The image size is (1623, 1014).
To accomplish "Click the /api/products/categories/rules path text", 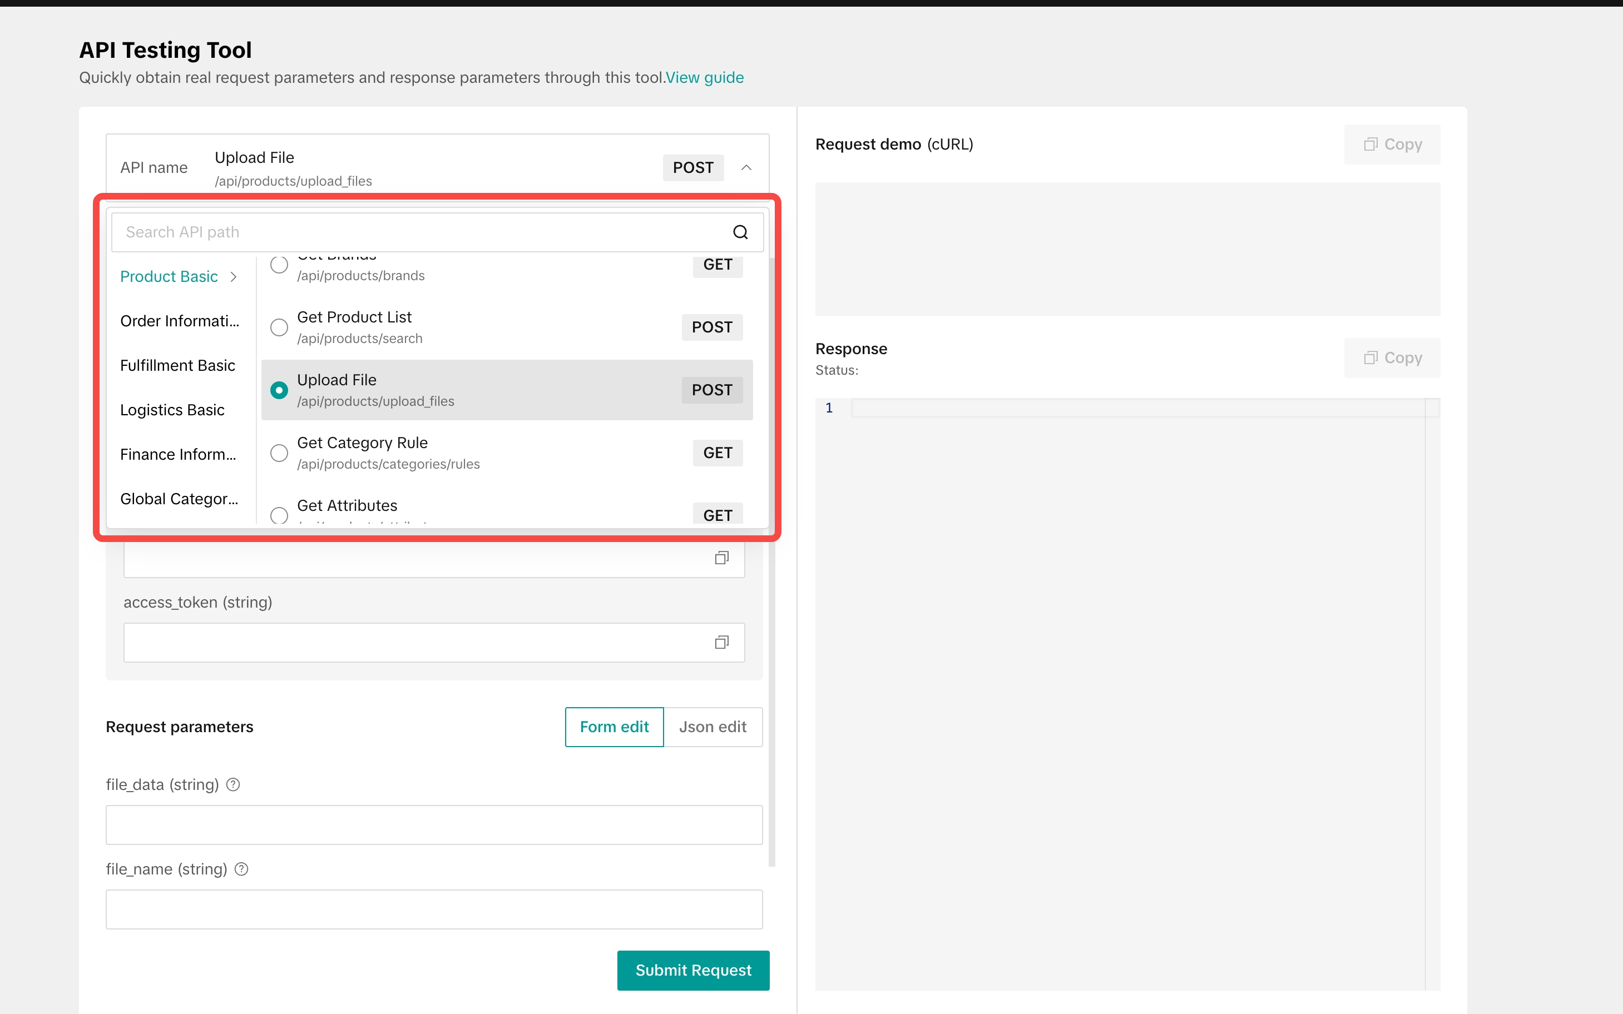I will click(388, 464).
